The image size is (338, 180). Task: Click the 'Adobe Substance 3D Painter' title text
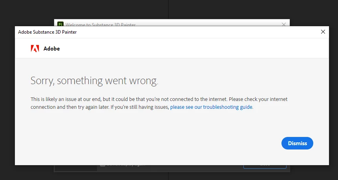tap(48, 32)
